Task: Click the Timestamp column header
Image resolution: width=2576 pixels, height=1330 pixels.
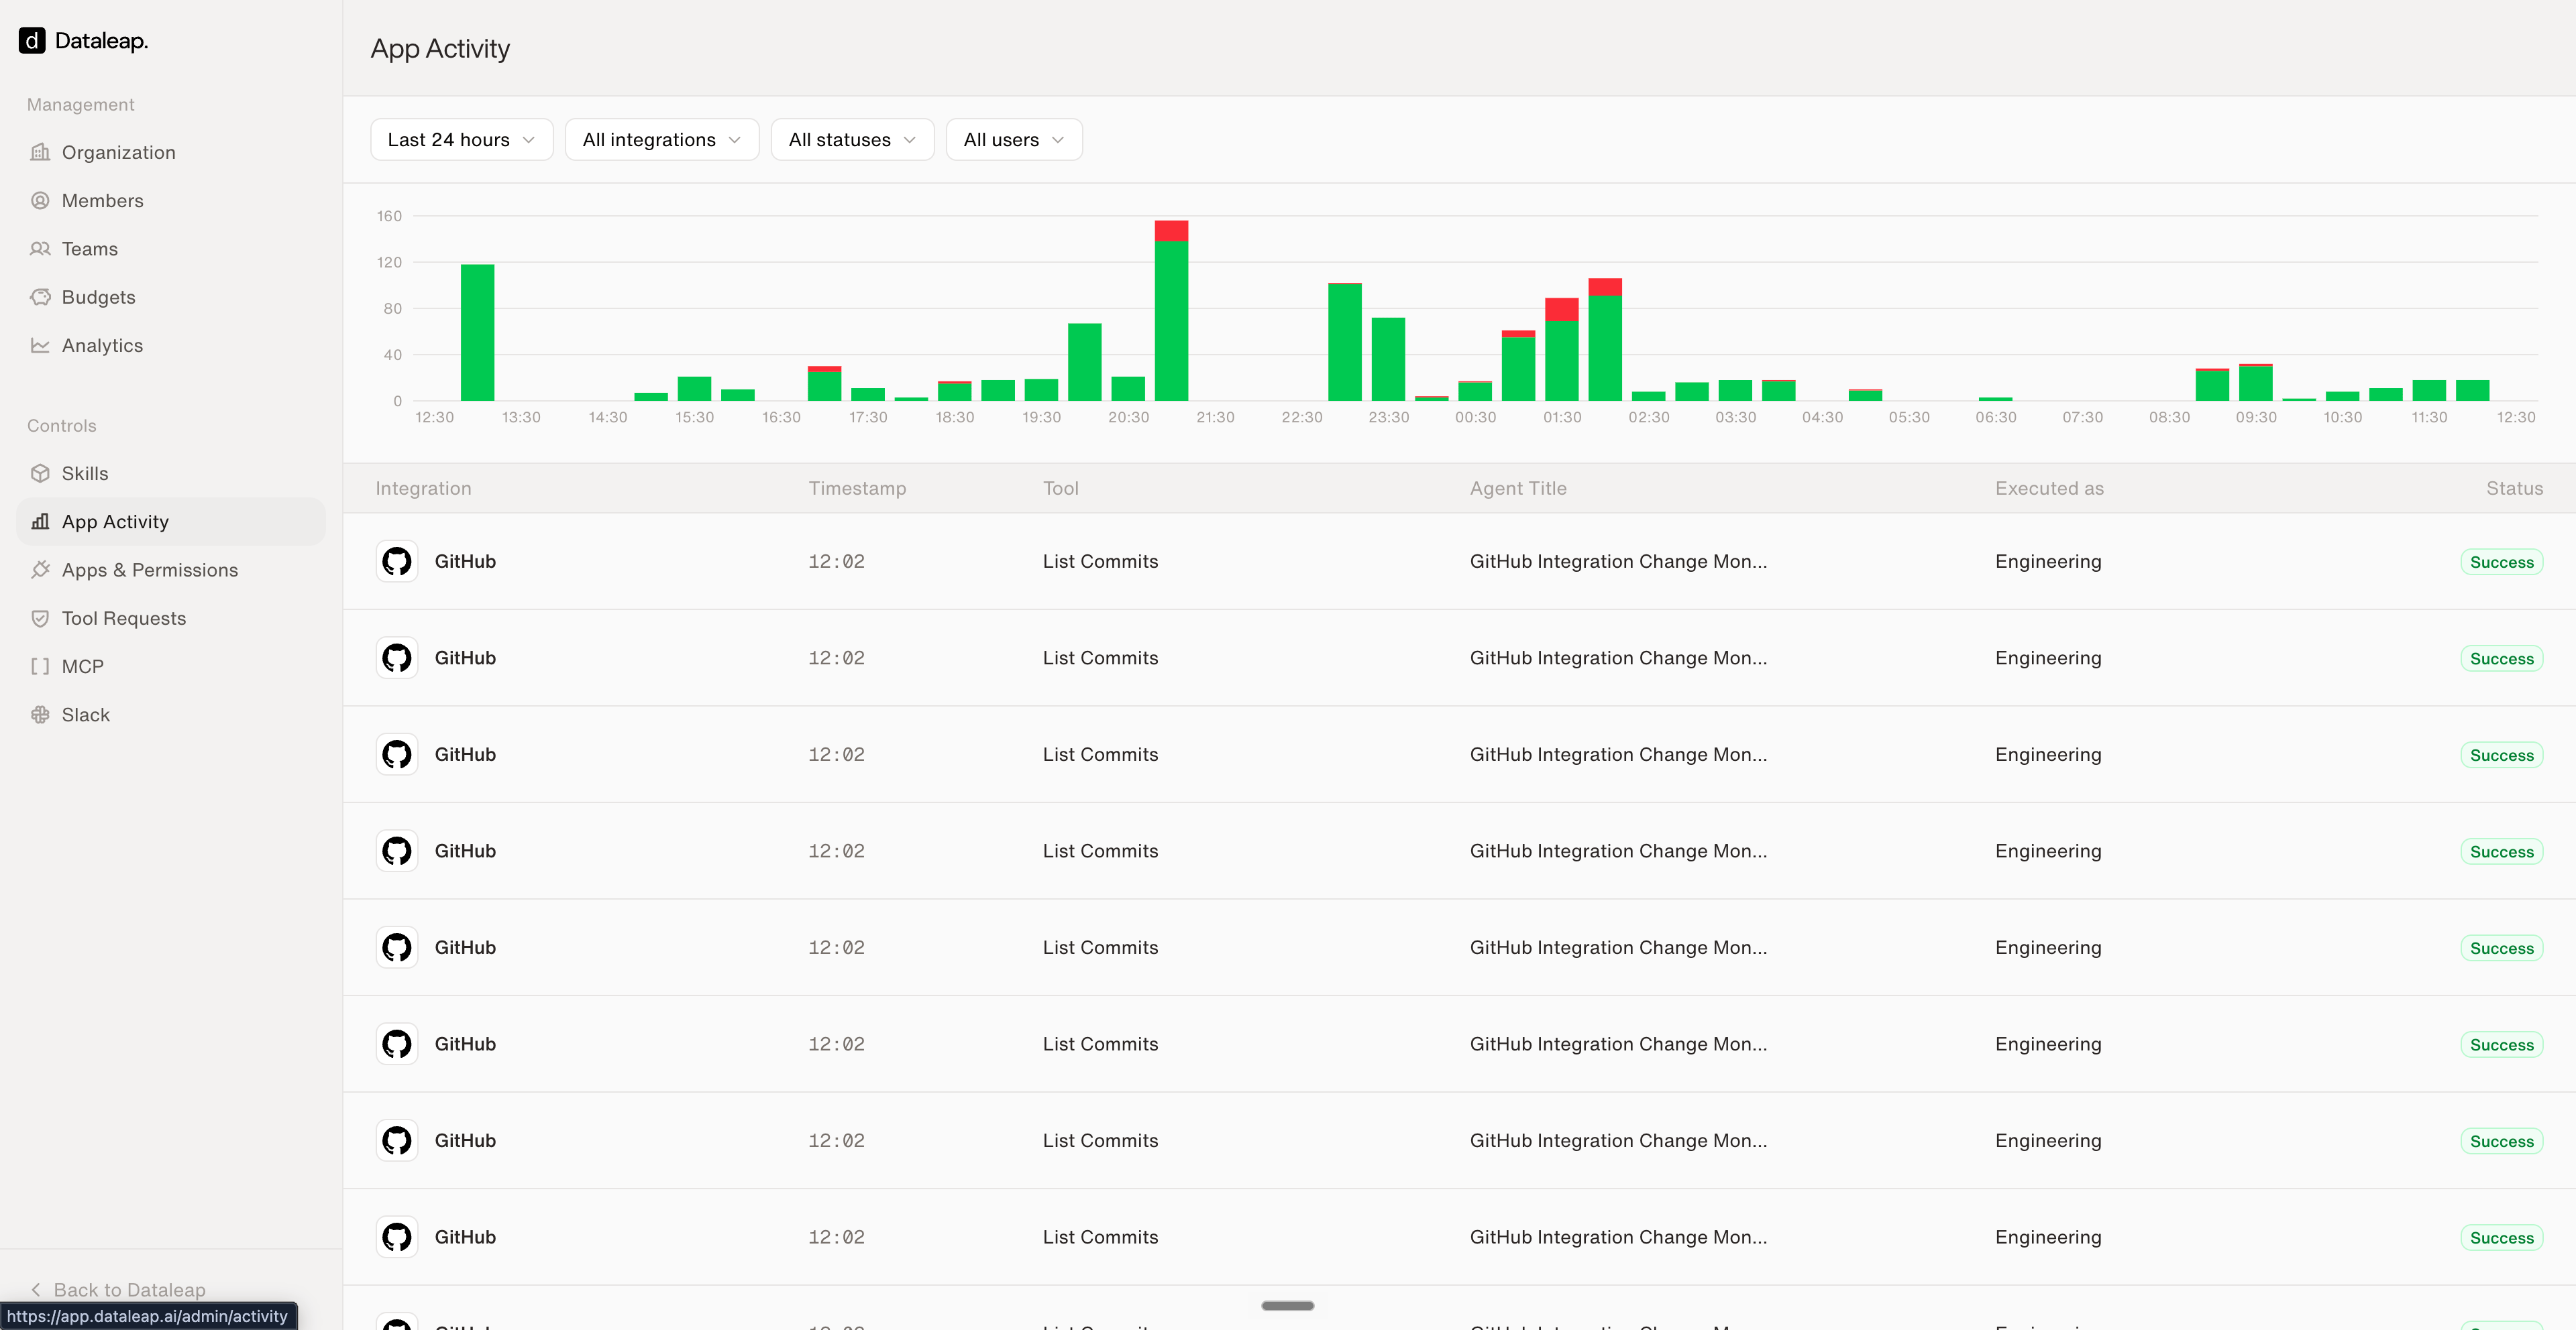Action: (857, 487)
